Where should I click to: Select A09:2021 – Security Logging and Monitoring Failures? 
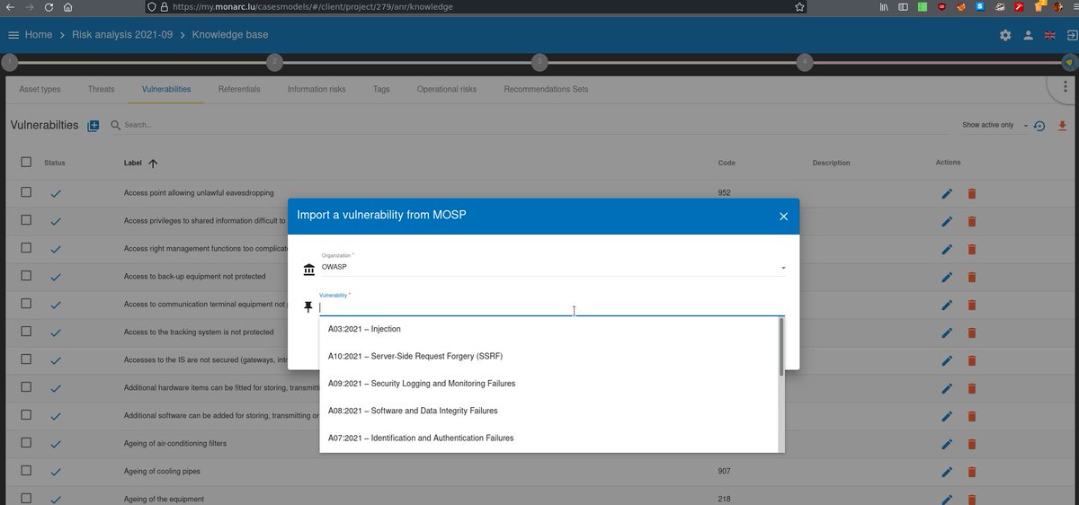coord(548,384)
